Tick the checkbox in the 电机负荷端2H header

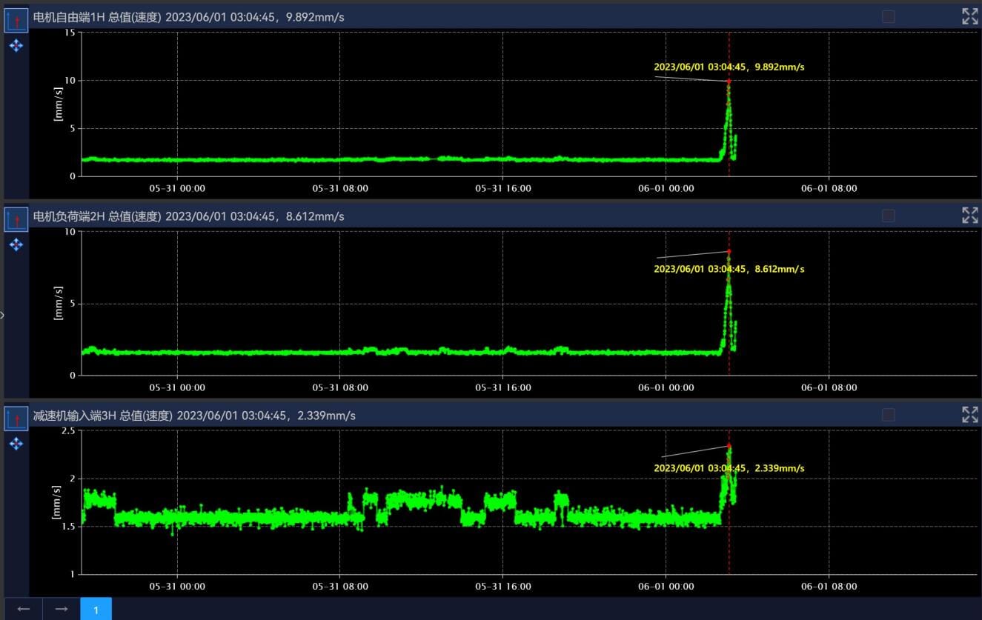(x=889, y=216)
